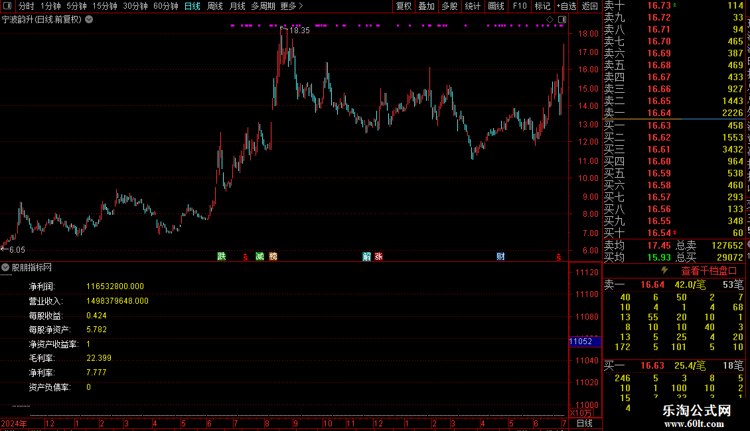
Task: Click the 11052 indicator value tag
Action: pyautogui.click(x=585, y=341)
